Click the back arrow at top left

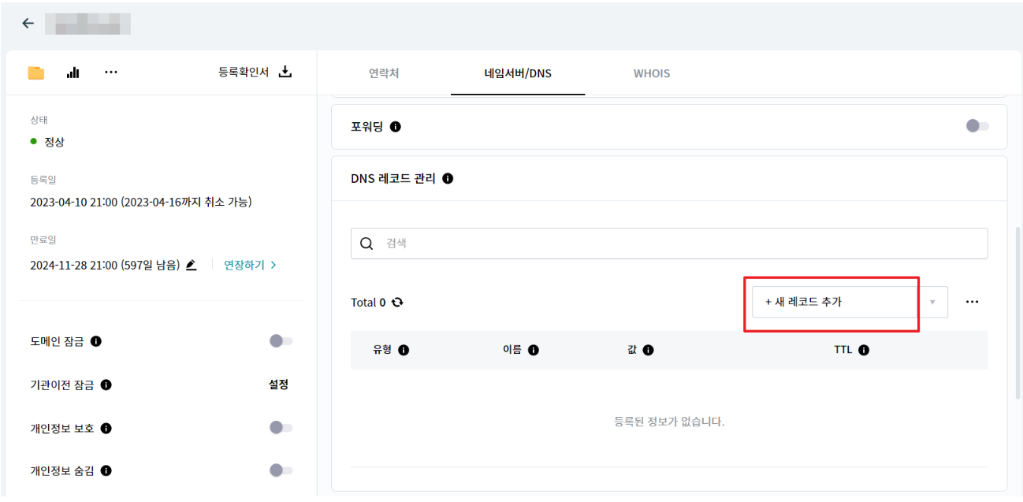[28, 24]
